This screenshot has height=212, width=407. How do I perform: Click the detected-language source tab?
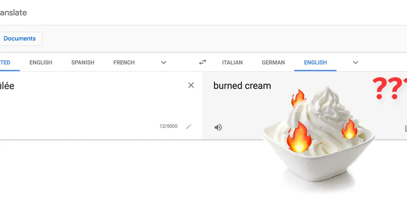(x=6, y=62)
